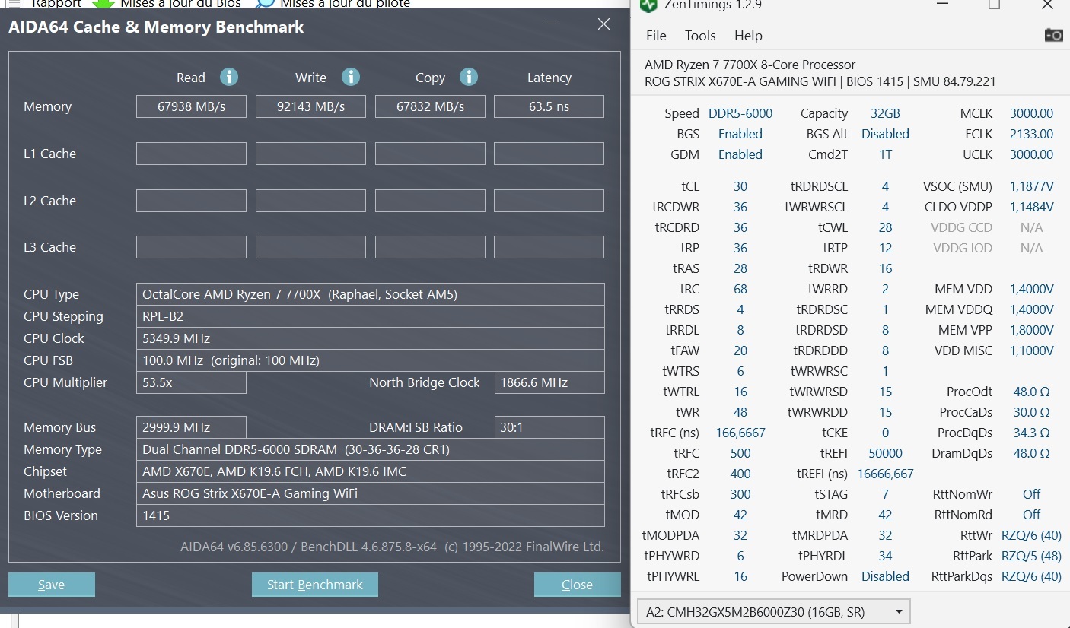Expand the A2 memory module dropdown

773,611
